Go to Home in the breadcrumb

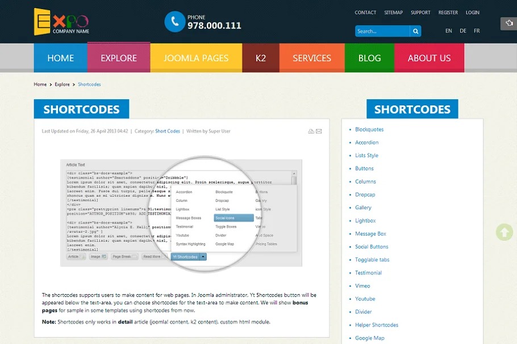coord(40,84)
